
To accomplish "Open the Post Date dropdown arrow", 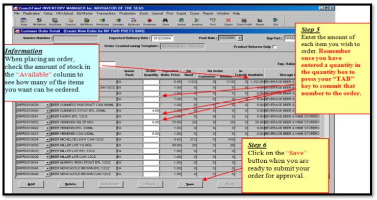I will pyautogui.click(x=239, y=38).
